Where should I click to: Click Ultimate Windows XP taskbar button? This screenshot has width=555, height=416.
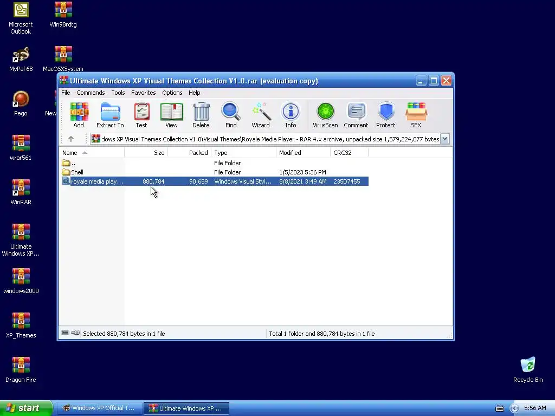[186, 408]
